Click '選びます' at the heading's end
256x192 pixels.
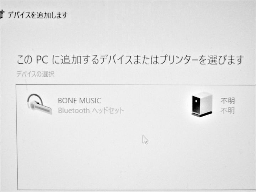pos(225,60)
